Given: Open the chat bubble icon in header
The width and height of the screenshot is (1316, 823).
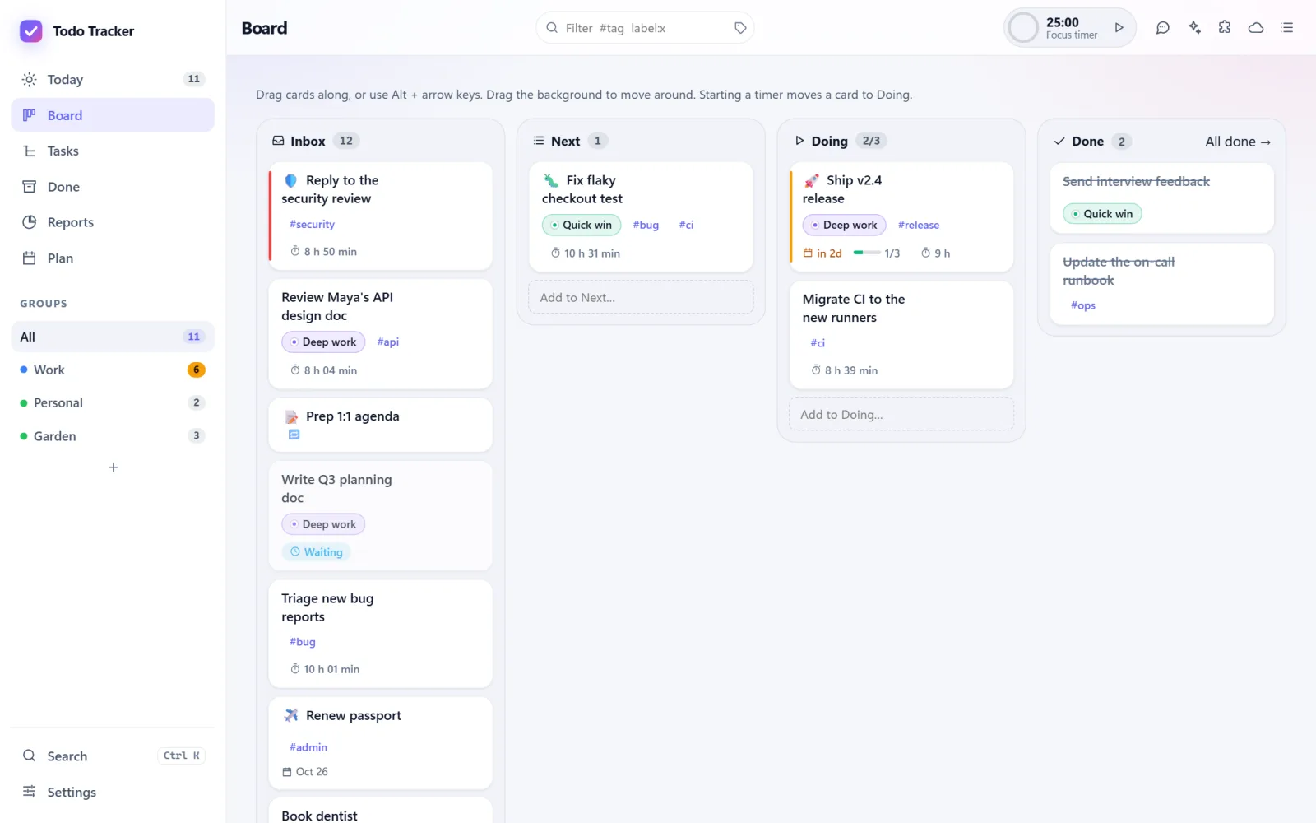Looking at the screenshot, I should tap(1163, 28).
